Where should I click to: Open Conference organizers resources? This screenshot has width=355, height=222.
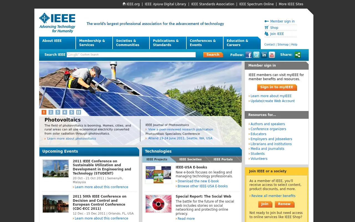tap(268, 129)
